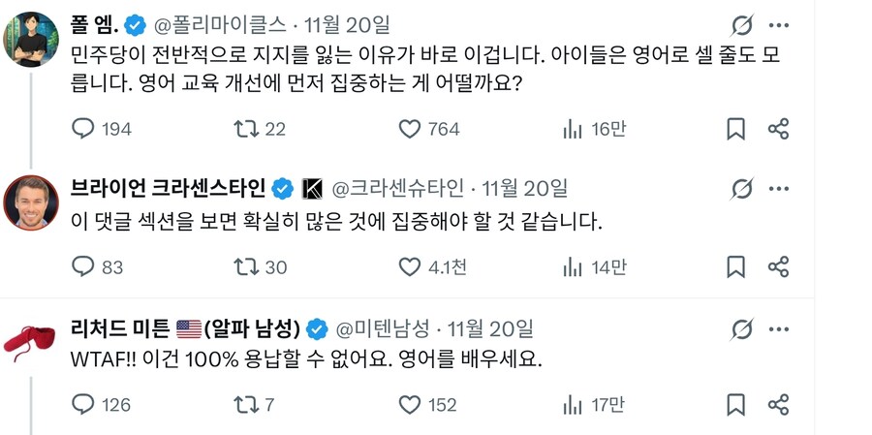872x435 pixels.
Task: Like 브라이언 크라센스타인's tweet with 4.1천 likes
Action: [411, 266]
